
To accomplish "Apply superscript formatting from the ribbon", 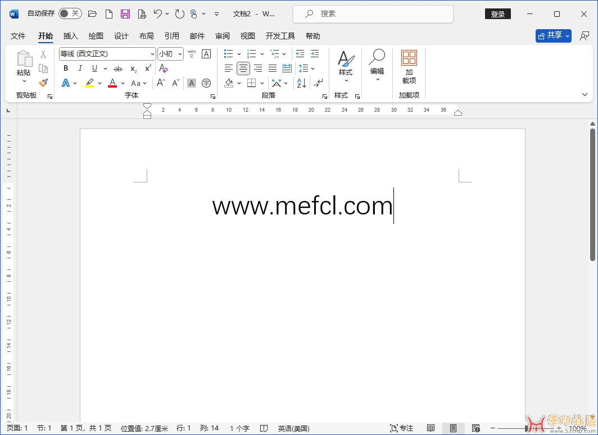I will coord(147,68).
